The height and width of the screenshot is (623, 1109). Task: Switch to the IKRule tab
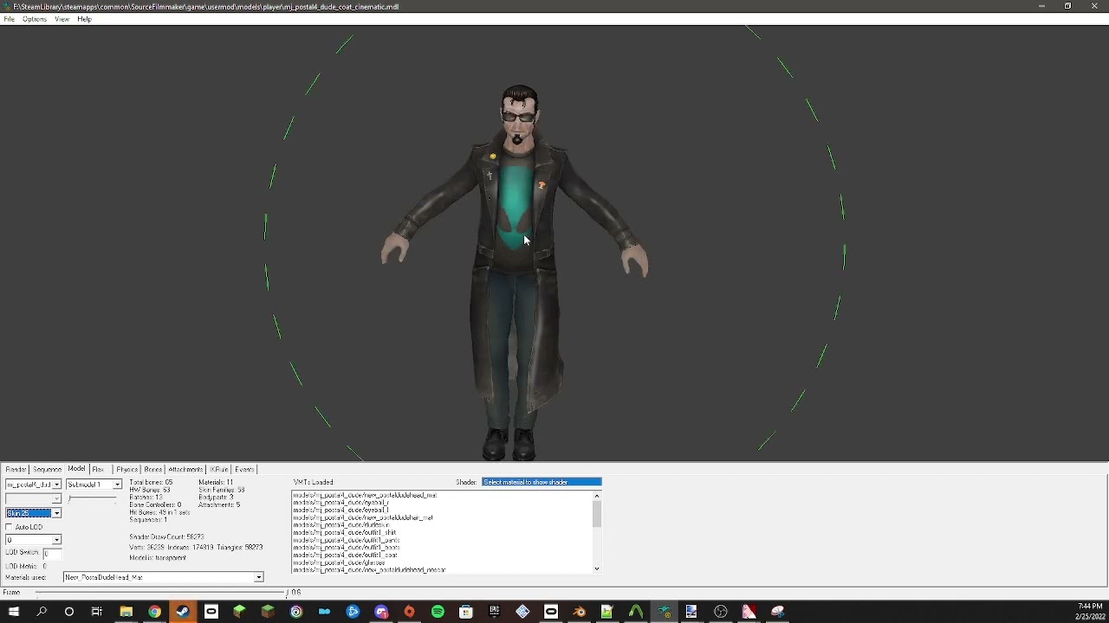point(219,469)
